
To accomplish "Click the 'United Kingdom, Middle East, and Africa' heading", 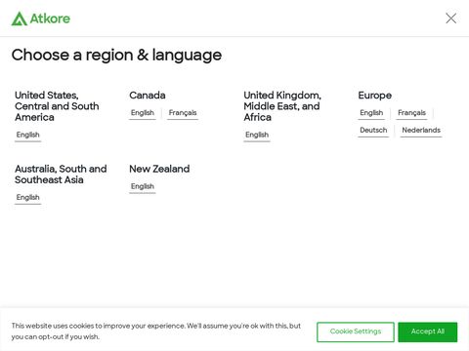I will 282,106.
